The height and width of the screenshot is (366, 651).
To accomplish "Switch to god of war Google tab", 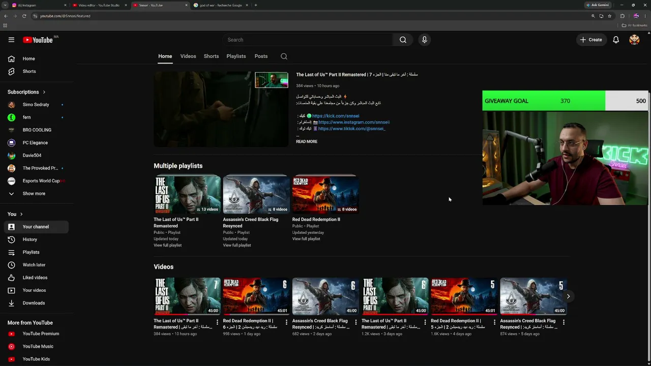I will (x=220, y=5).
